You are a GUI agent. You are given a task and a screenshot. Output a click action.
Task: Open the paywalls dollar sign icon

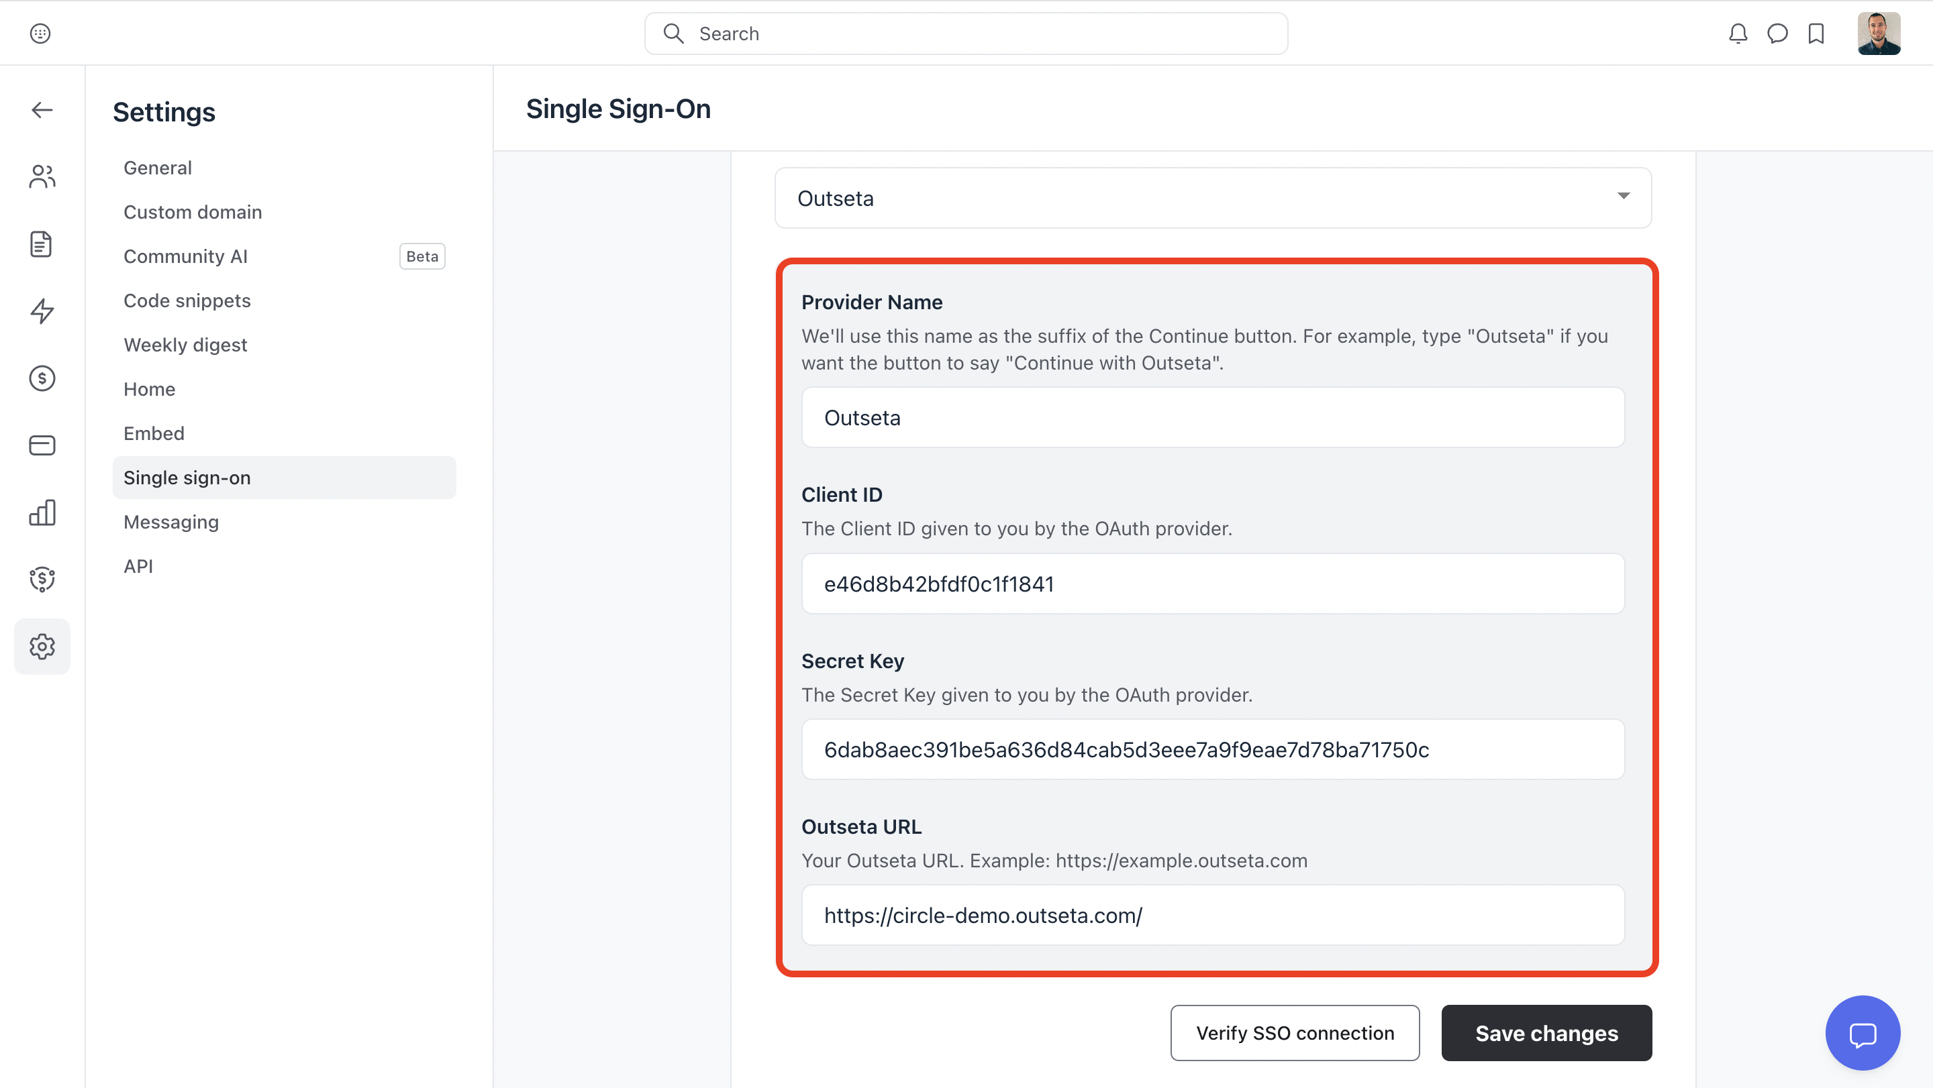42,379
